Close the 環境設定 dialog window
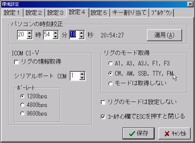195x143 pixels. pos(190,4)
